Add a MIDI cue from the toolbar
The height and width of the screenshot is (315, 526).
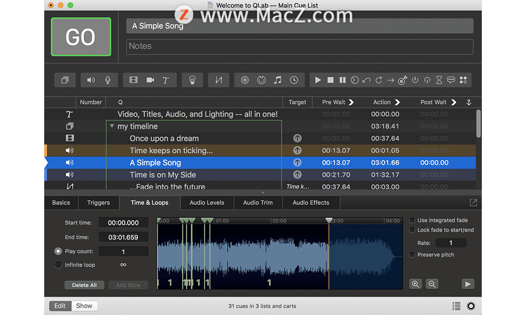click(x=261, y=80)
